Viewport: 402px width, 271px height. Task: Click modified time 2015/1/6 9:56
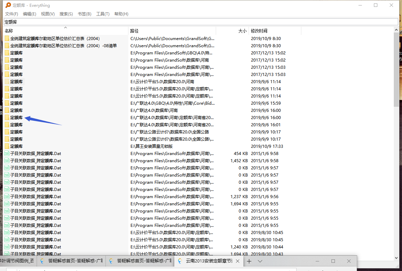(265, 196)
